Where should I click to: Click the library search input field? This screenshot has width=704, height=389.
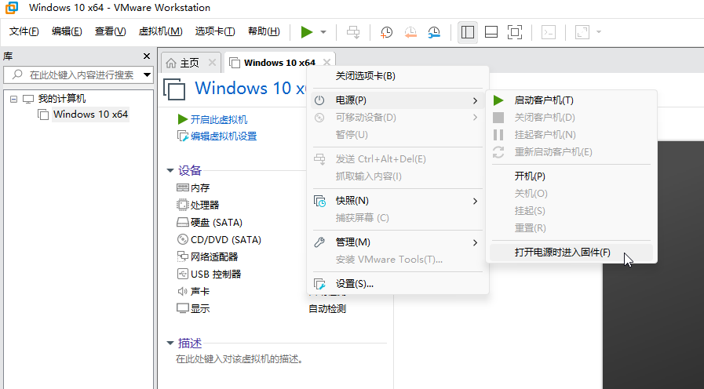[78, 75]
